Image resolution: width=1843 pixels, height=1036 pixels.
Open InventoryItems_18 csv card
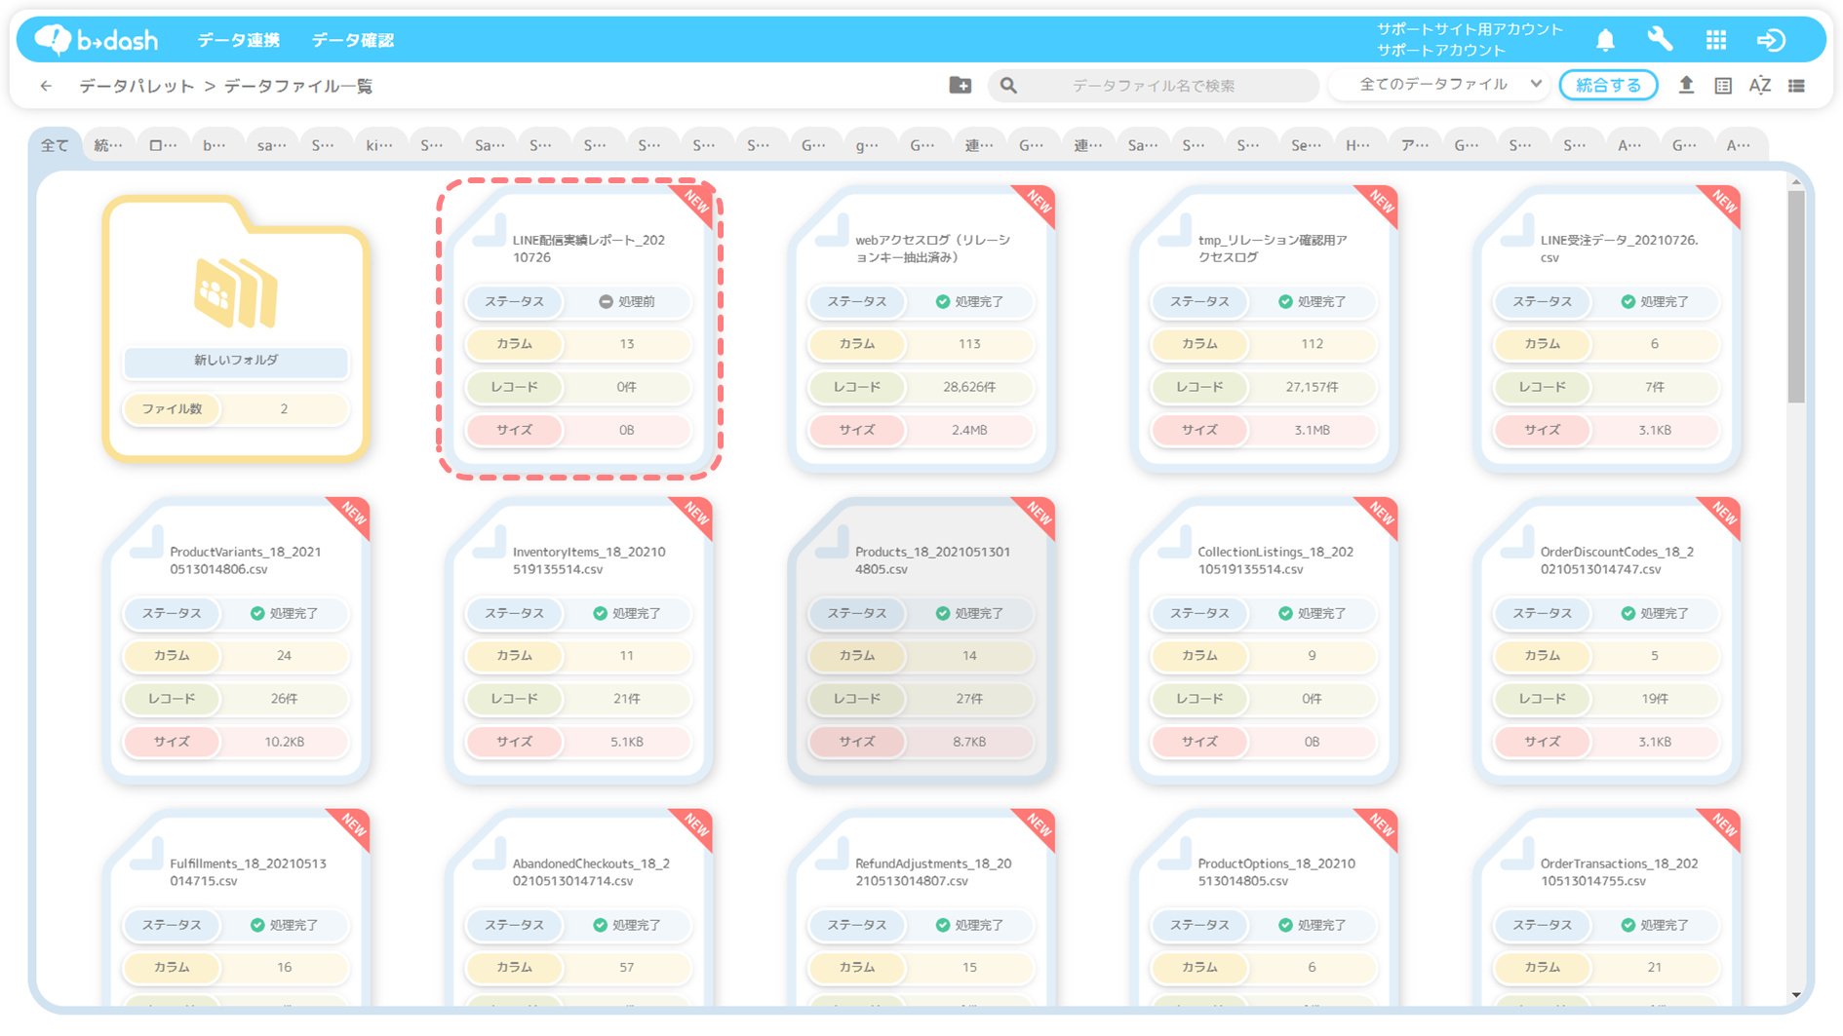[579, 640]
